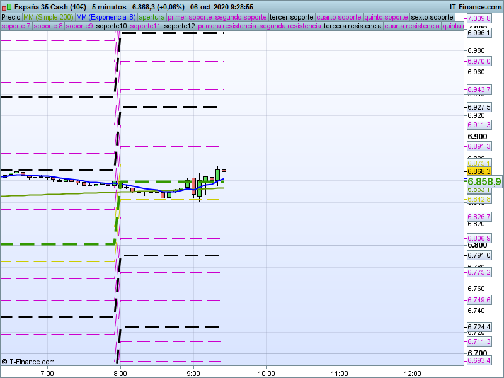504x378 pixels.
Task: Click the orange 6.868,3 current price tag
Action: pos(479,171)
